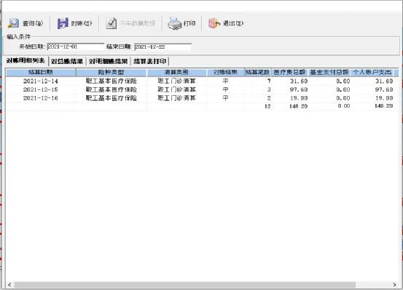Click the 险种类型 column header
The height and width of the screenshot is (290, 403).
tap(111, 72)
